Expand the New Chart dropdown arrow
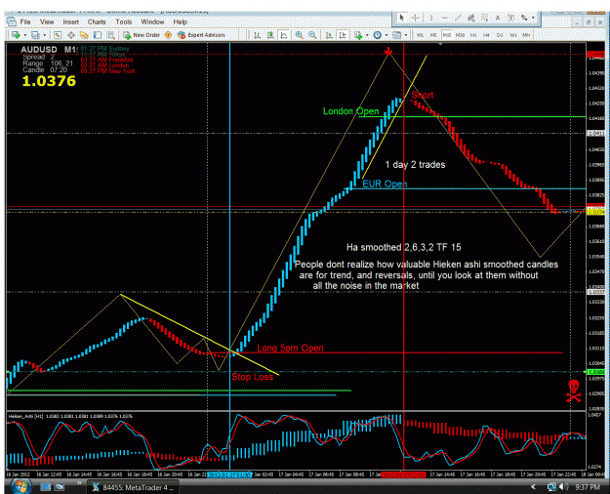The width and height of the screenshot is (610, 494). pos(25,35)
